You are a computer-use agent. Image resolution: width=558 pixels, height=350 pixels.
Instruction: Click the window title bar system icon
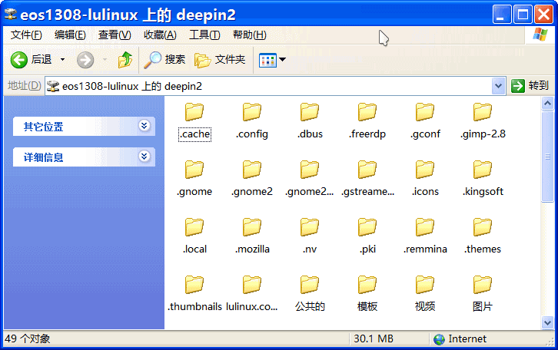10,15
